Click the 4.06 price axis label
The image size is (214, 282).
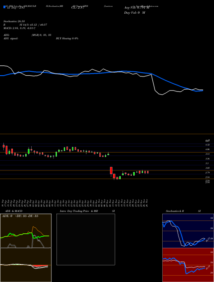pyautogui.click(x=207, y=149)
